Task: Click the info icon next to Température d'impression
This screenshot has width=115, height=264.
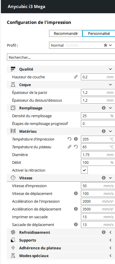Action: click(76, 139)
